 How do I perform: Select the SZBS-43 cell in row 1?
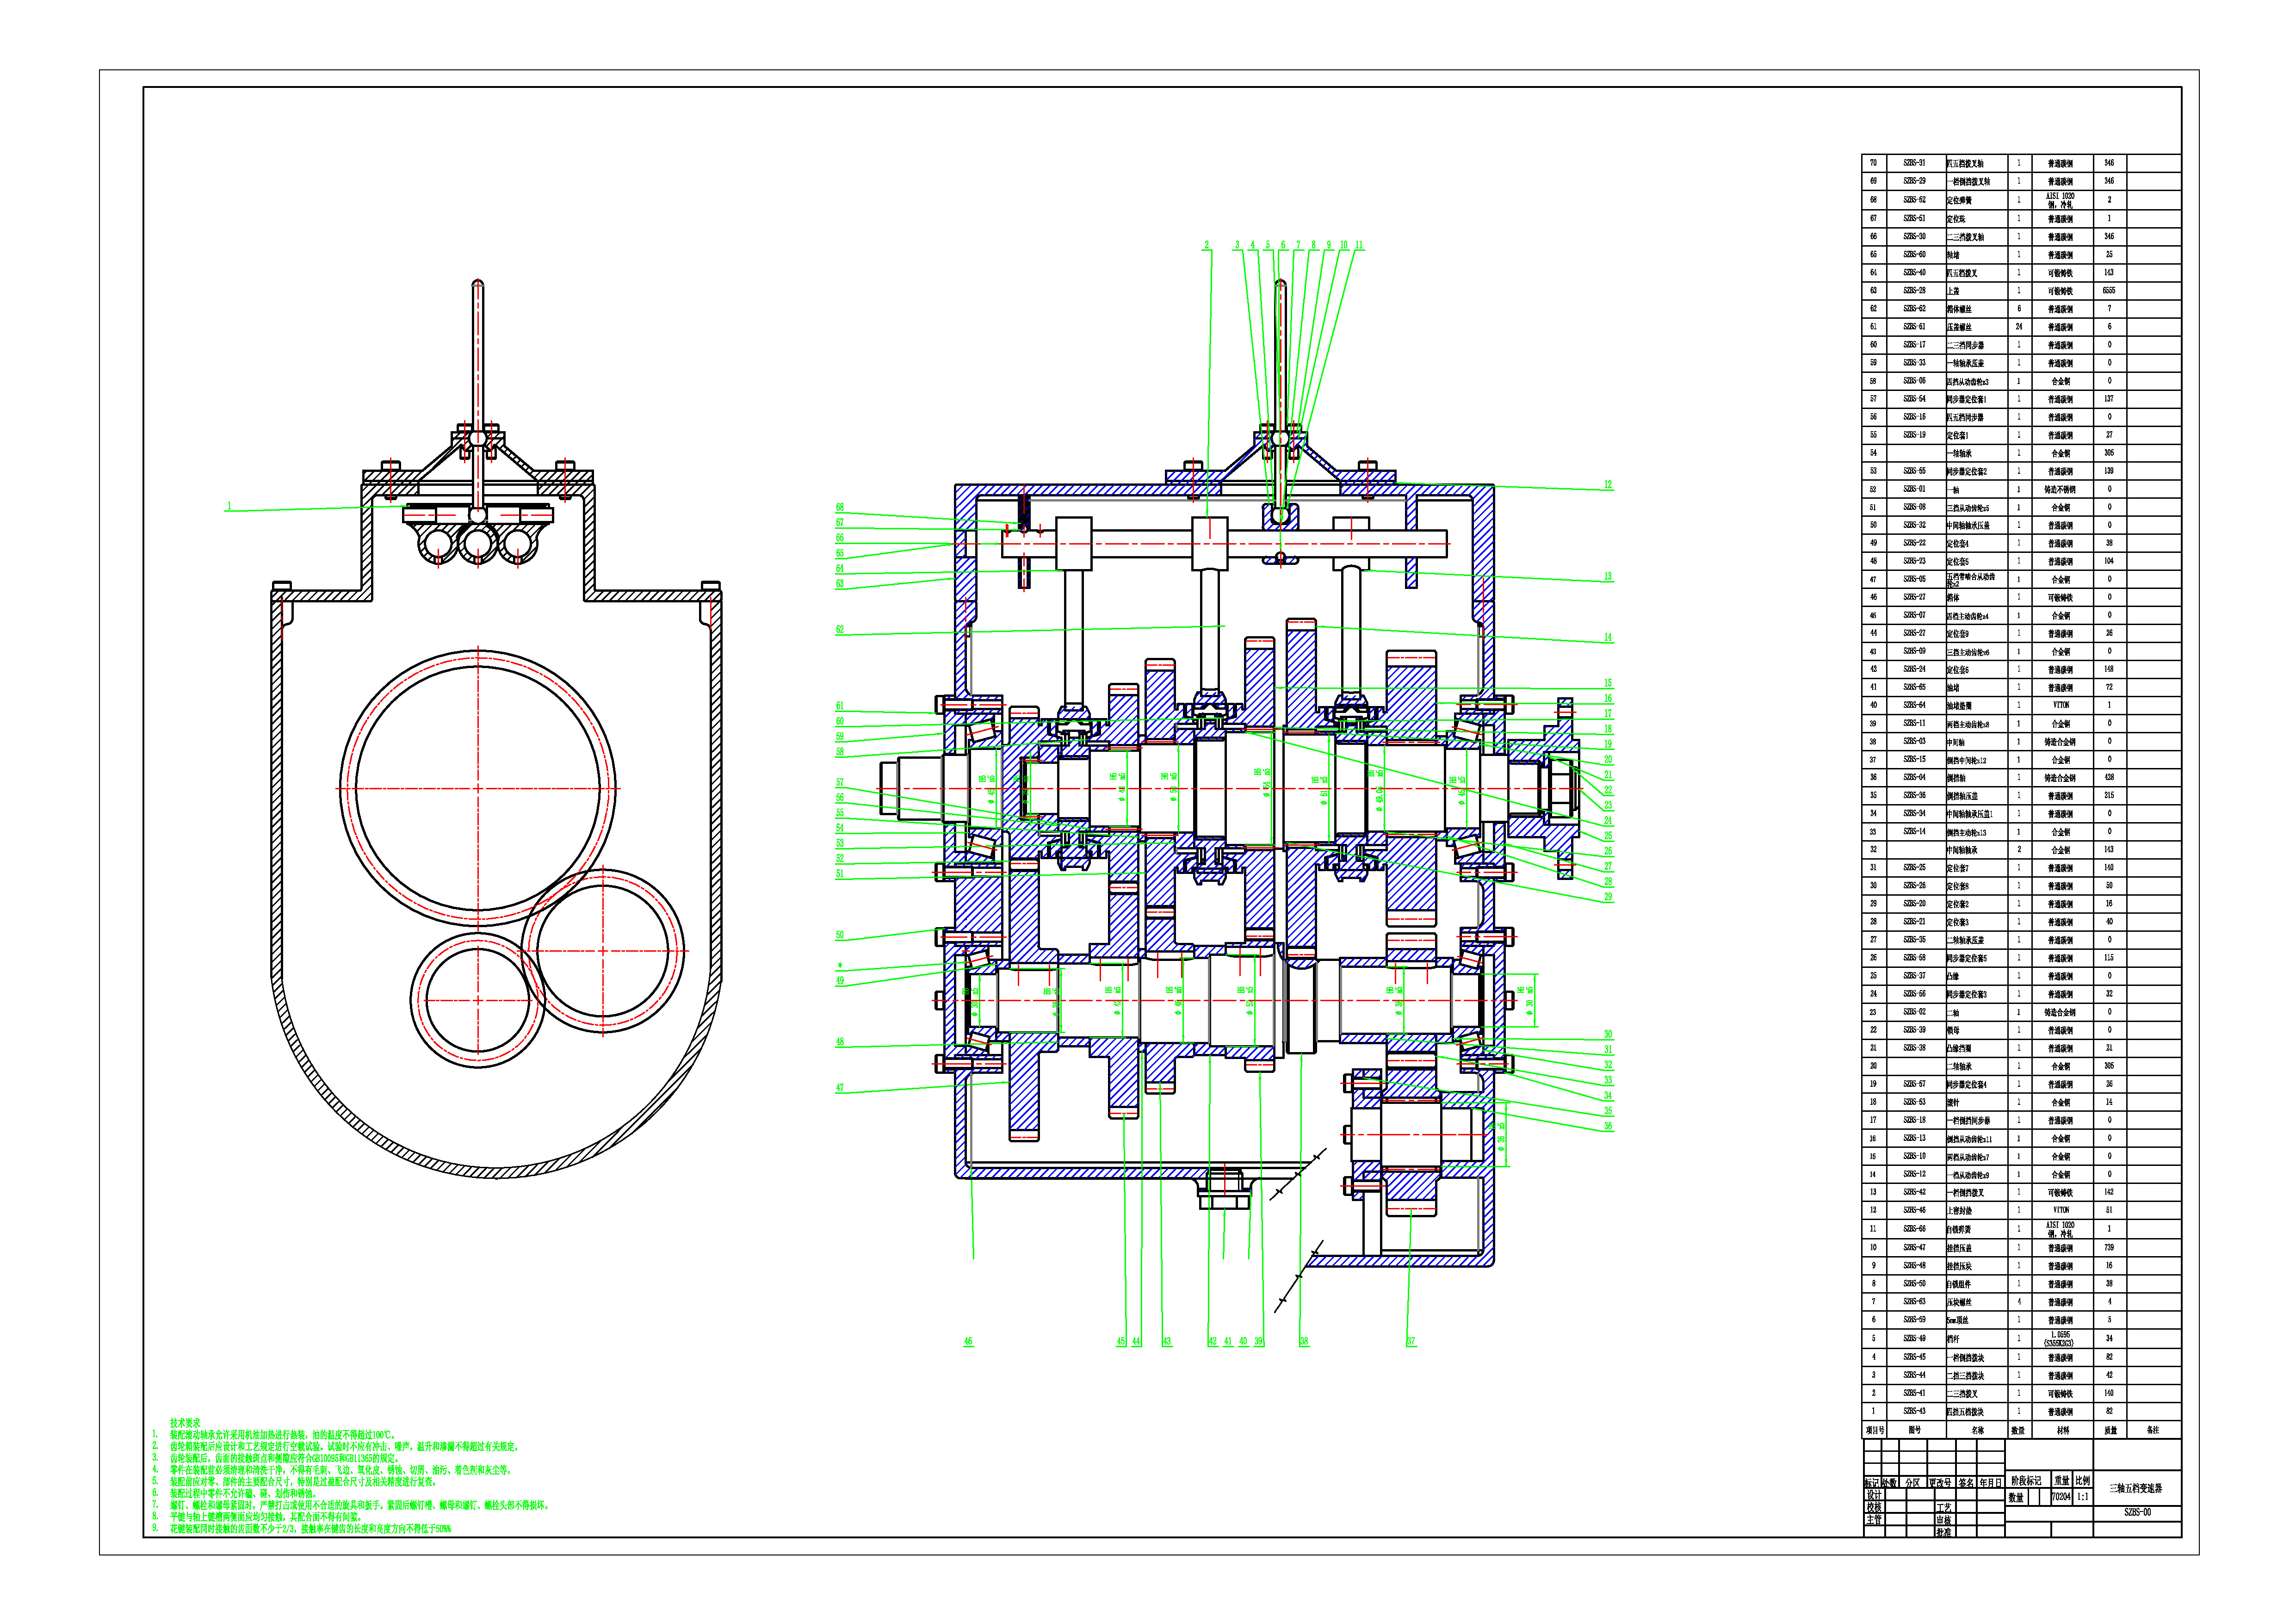click(x=1914, y=1412)
